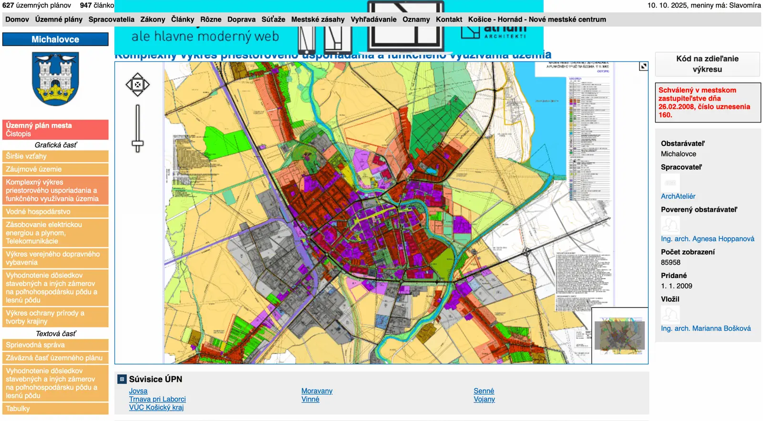Click the Michalovce header button
Screen dimensions: 763x421
[x=55, y=39]
